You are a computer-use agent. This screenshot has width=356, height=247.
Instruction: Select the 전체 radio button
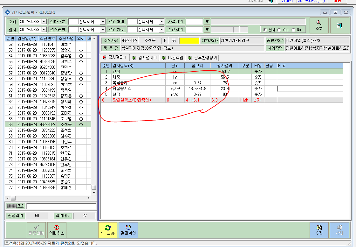[x=265, y=30]
